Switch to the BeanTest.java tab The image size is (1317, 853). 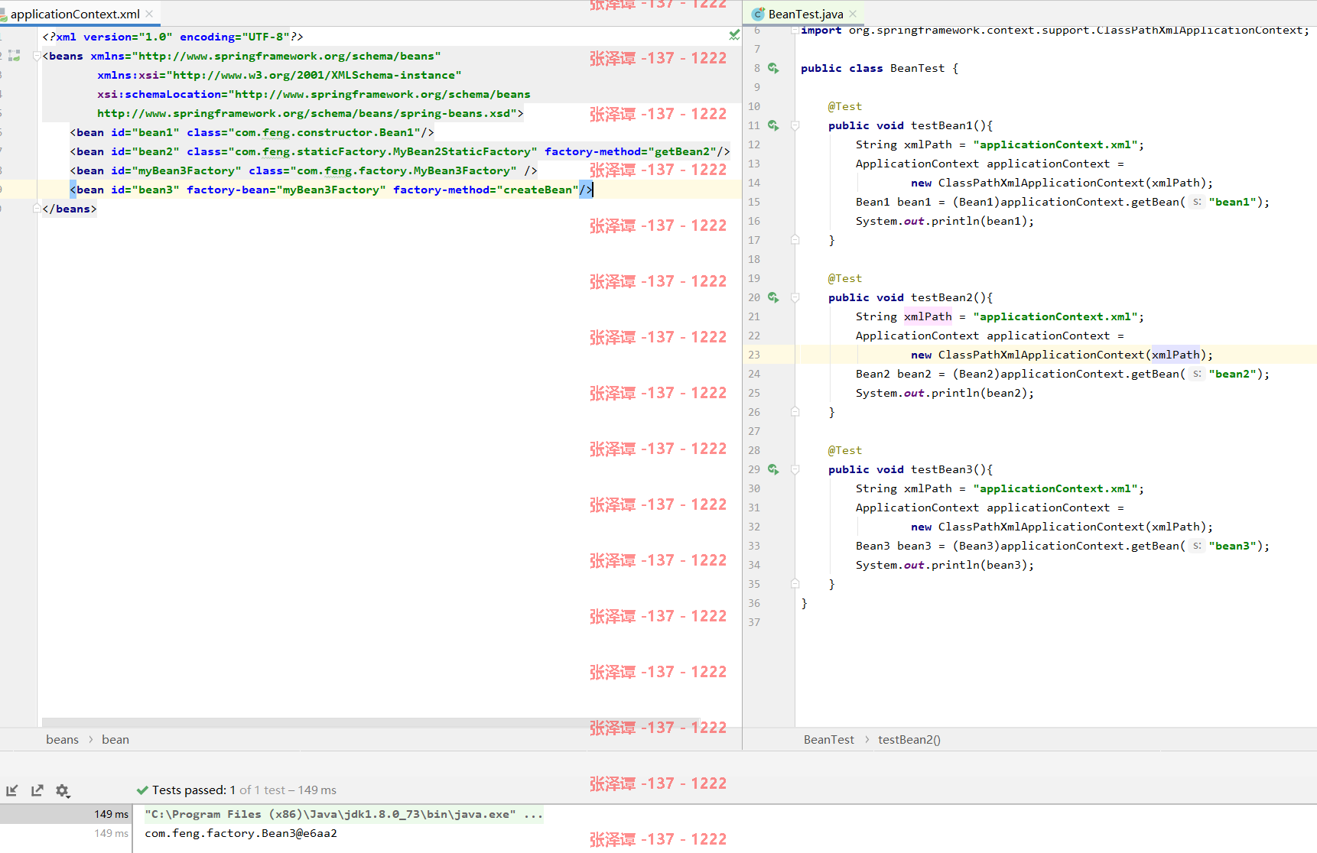point(805,14)
